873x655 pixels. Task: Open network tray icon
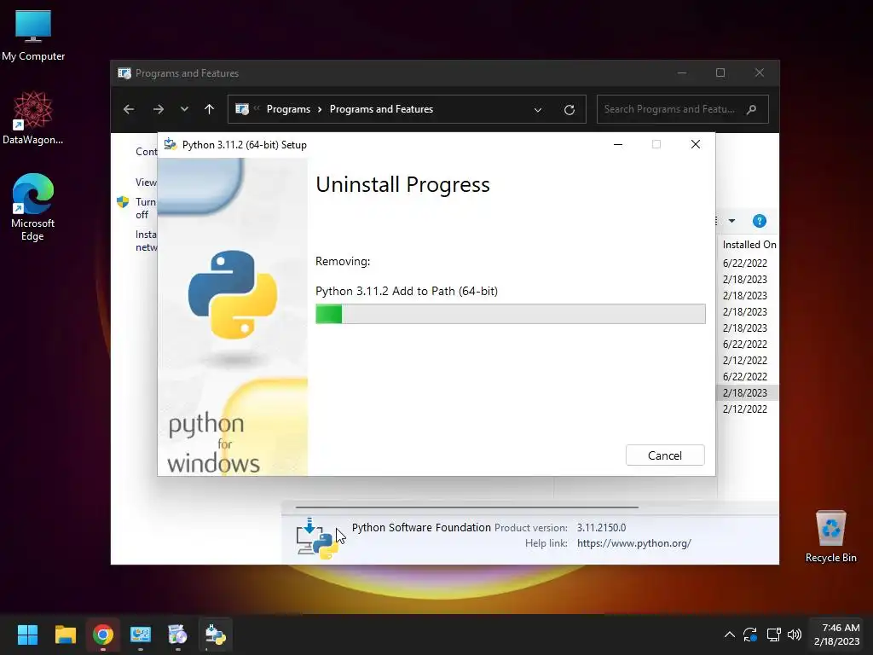point(773,635)
